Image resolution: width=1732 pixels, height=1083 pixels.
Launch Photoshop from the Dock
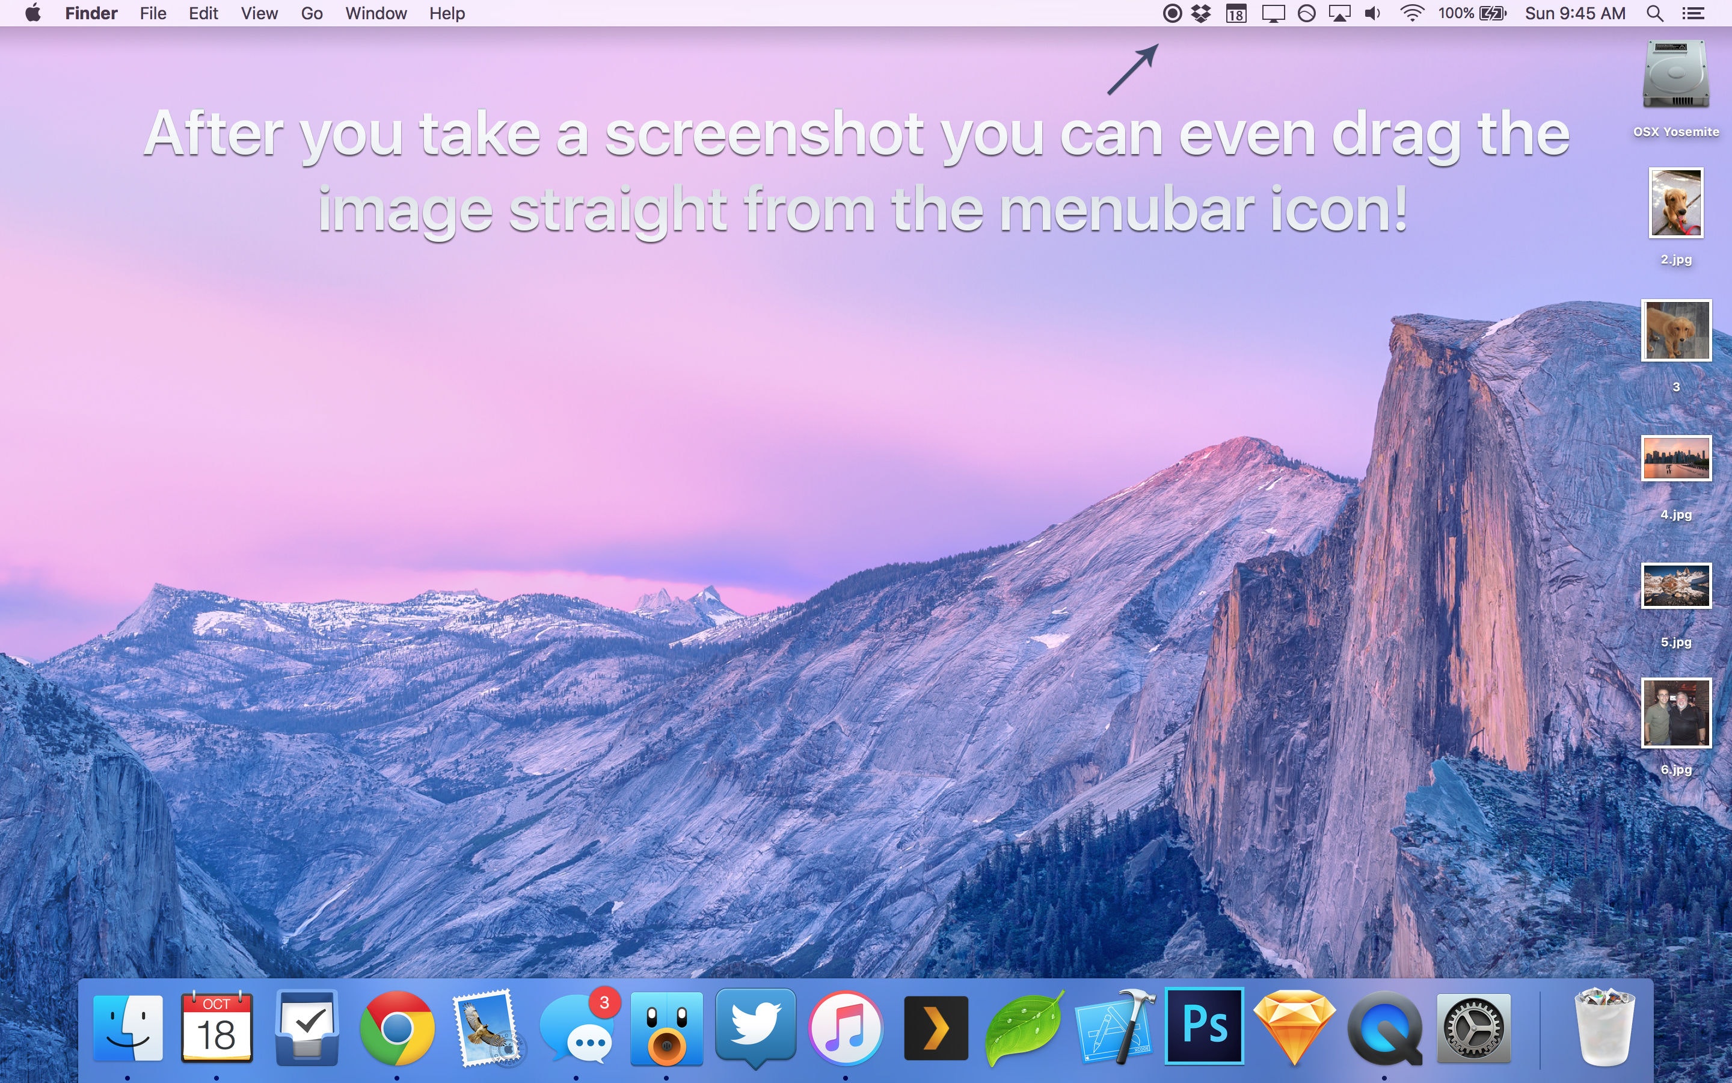pyautogui.click(x=1205, y=1026)
